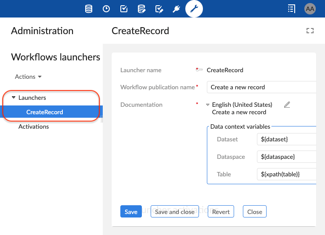Open Activations in the sidebar
The image size is (325, 235).
point(33,126)
